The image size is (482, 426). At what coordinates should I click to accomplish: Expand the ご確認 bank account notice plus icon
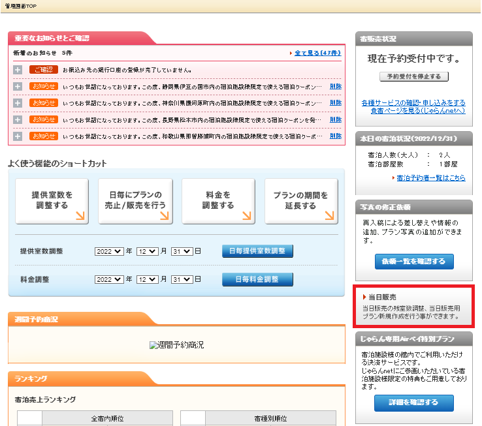(18, 69)
